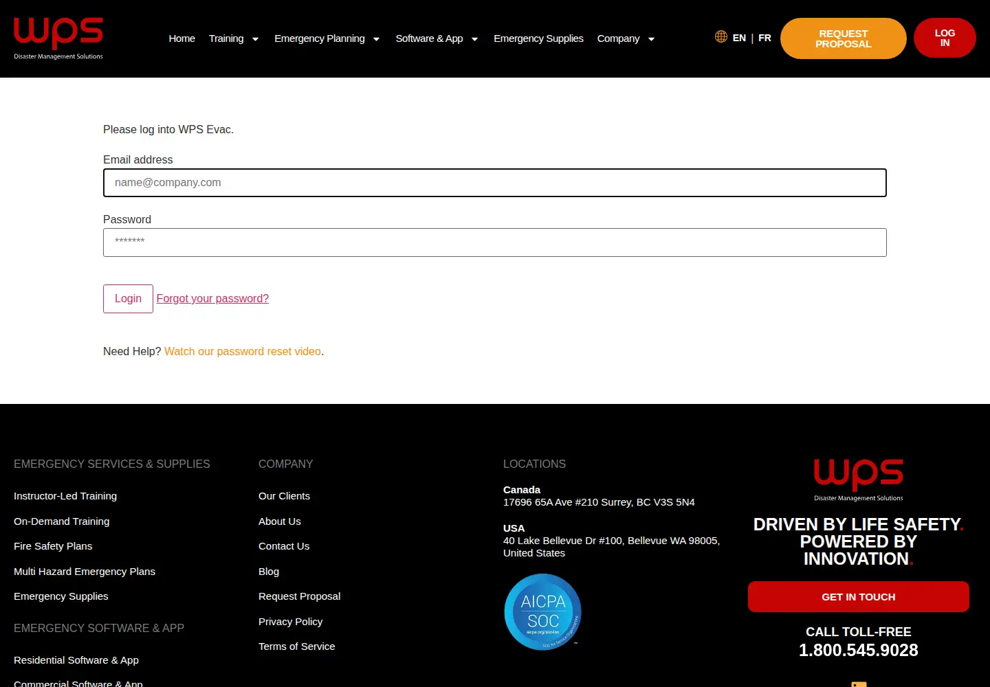
Task: Click the Emergency Services & Supplies heading
Action: (112, 464)
